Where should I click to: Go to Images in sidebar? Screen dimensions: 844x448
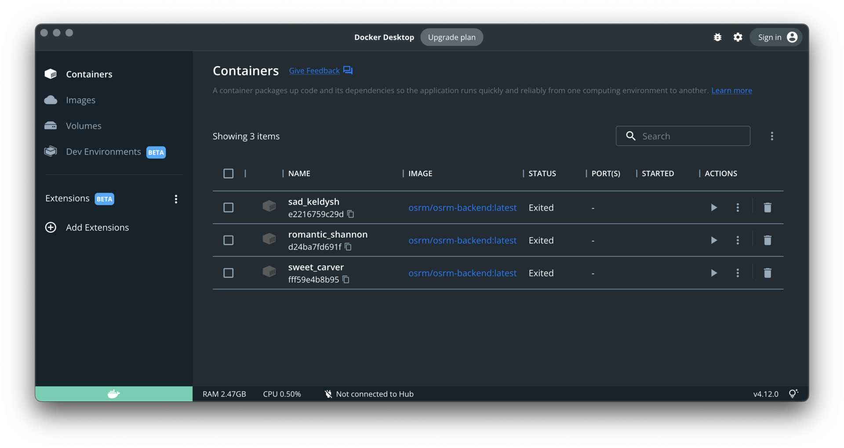click(x=80, y=100)
